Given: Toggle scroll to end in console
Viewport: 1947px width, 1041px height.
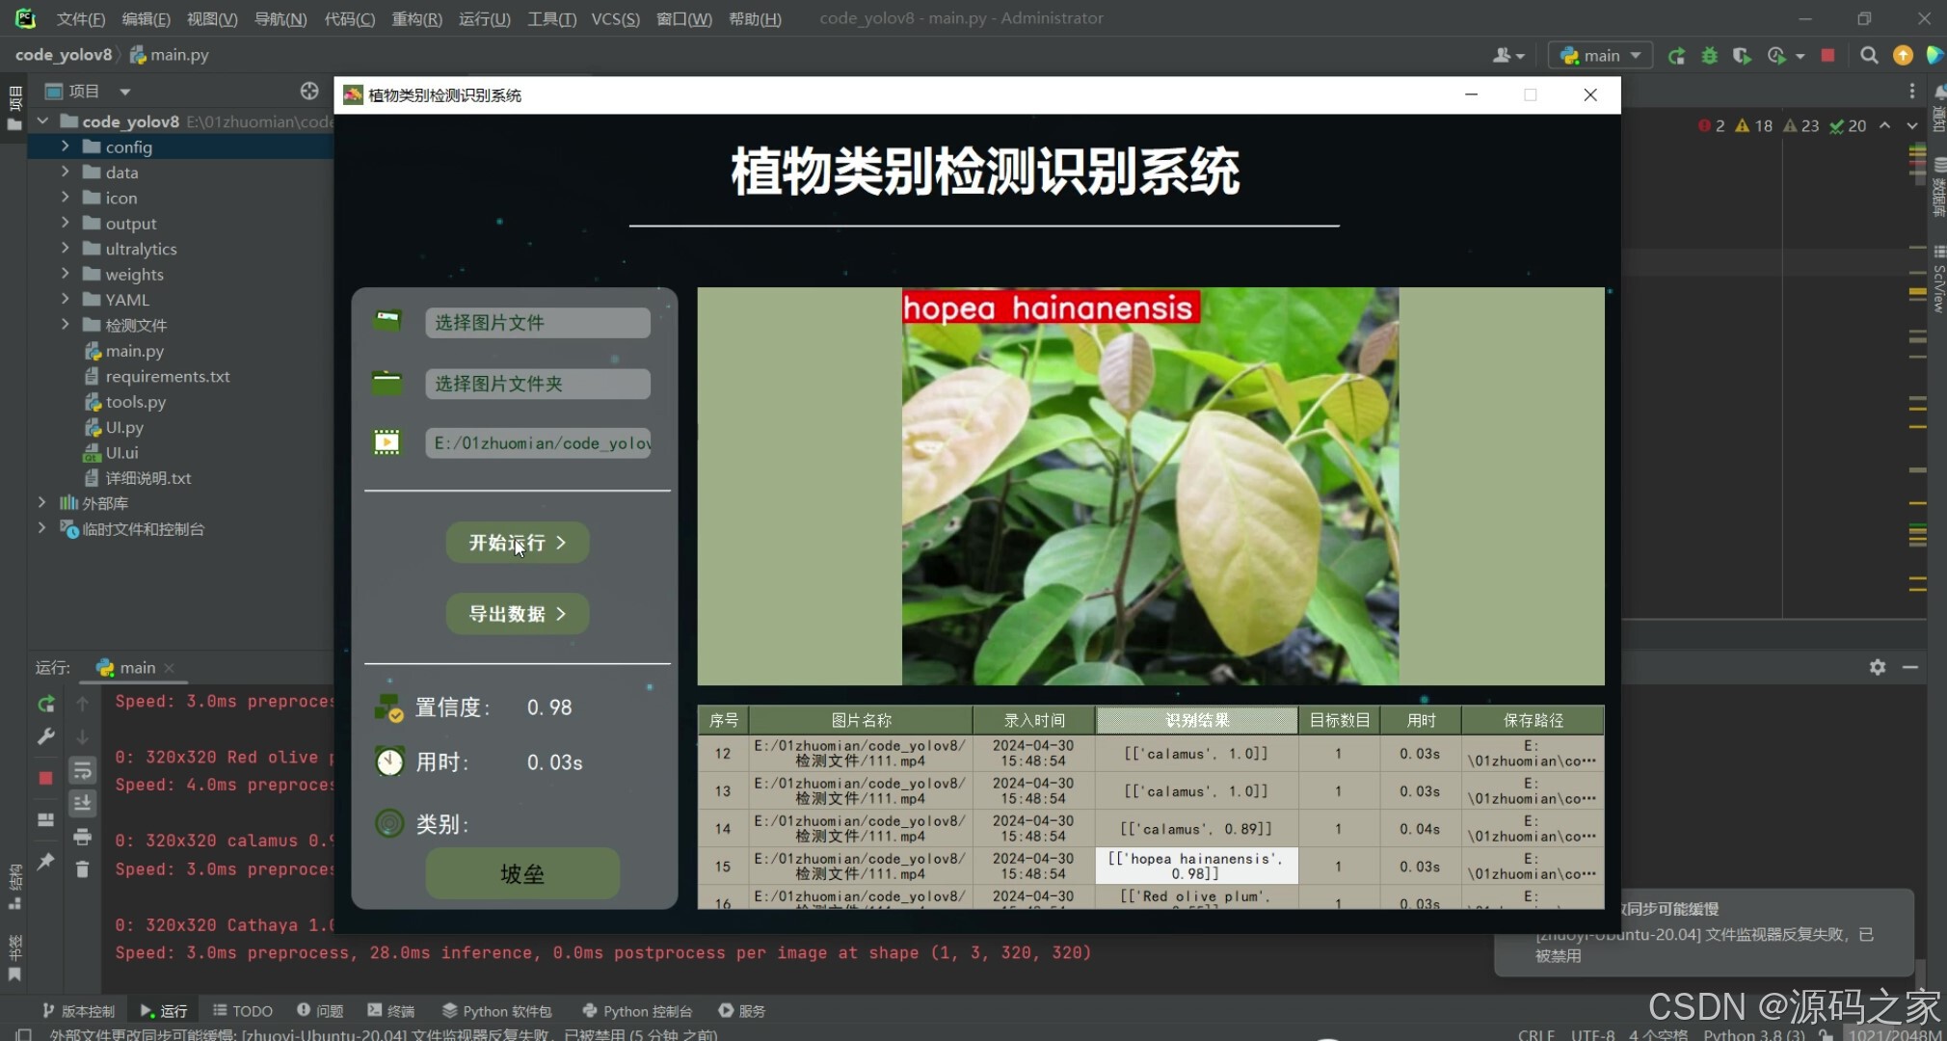Looking at the screenshot, I should [83, 803].
